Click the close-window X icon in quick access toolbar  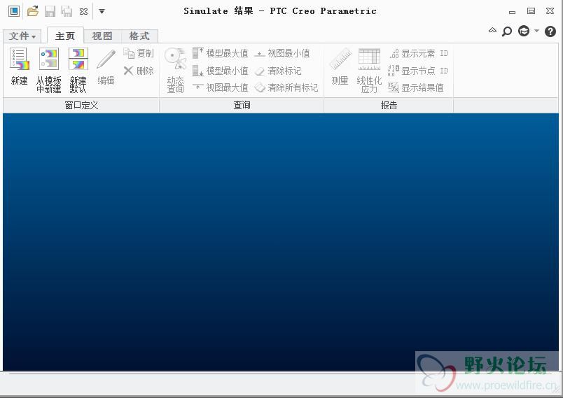(83, 11)
